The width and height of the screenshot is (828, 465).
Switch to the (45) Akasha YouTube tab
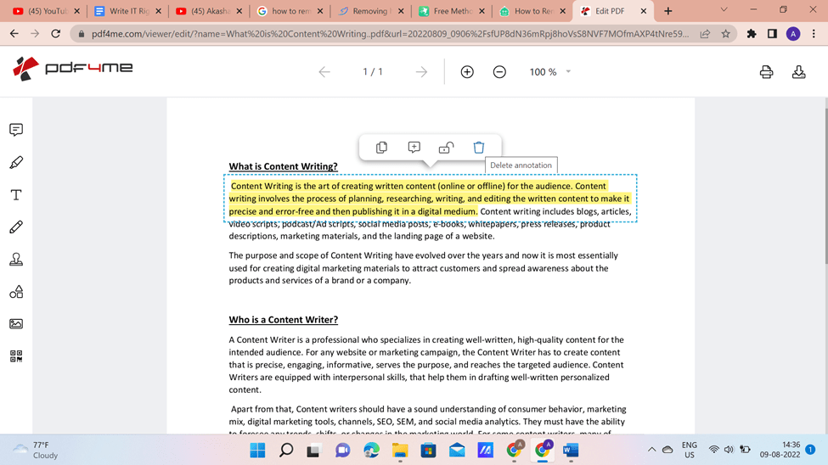(x=210, y=10)
